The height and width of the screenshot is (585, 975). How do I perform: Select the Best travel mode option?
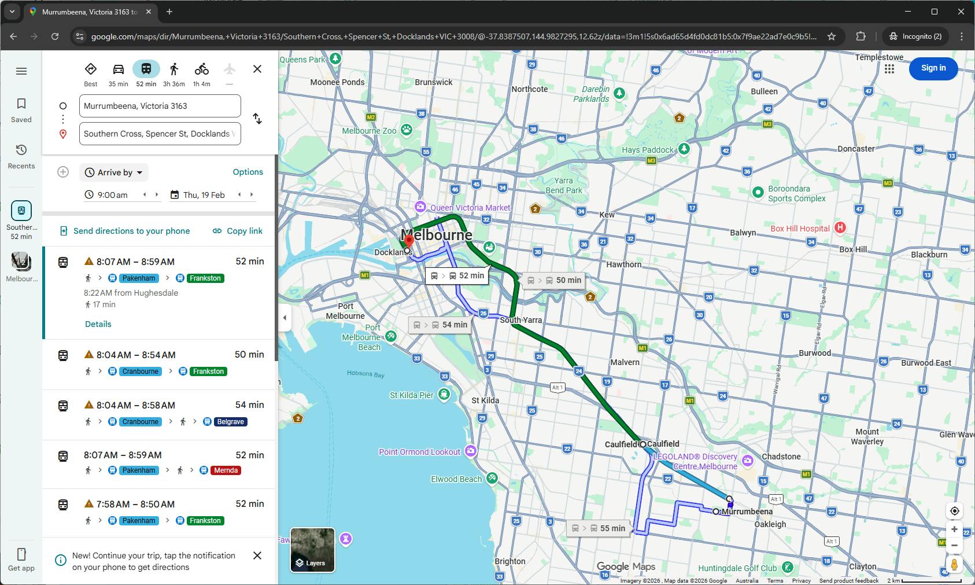[x=91, y=70]
